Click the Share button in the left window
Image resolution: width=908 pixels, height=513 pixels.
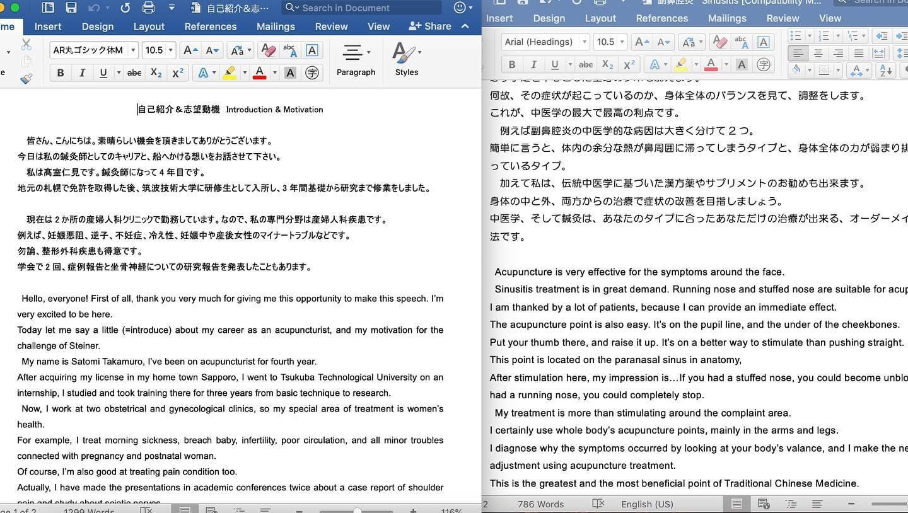430,26
